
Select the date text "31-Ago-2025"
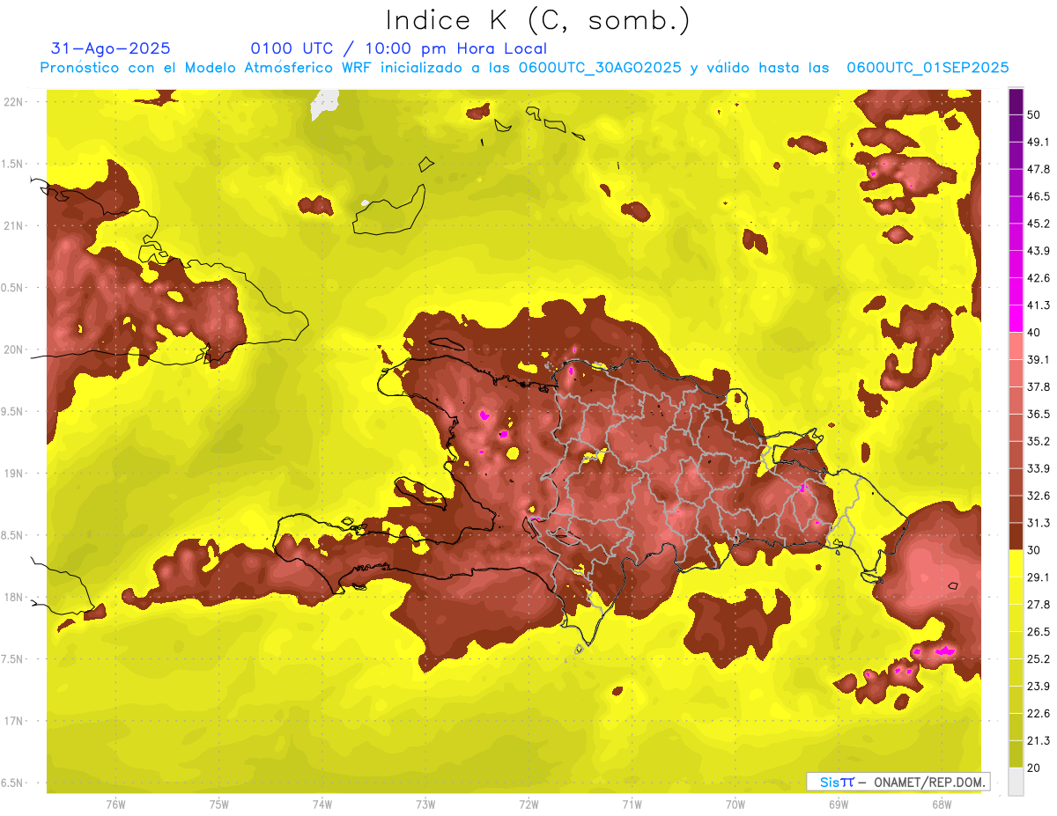(x=111, y=48)
